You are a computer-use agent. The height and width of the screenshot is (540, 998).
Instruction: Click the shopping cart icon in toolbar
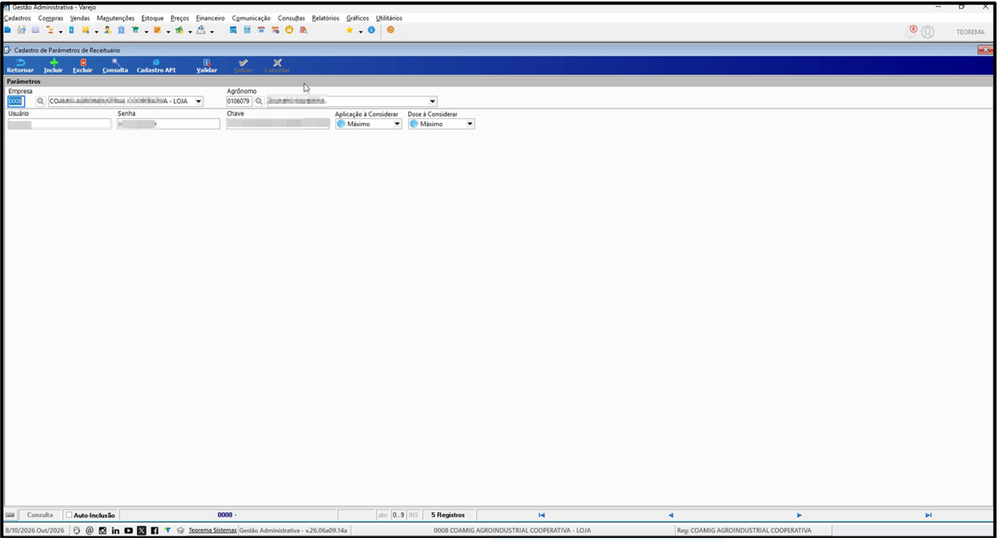135,31
